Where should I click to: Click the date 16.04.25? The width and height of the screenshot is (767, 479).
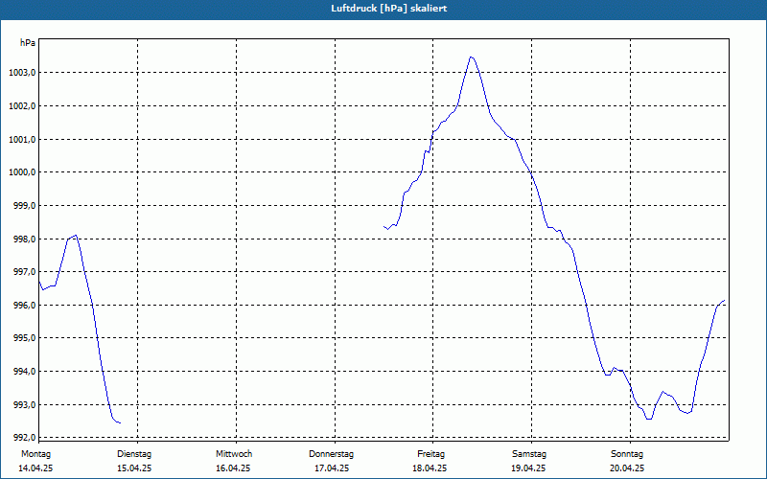pos(233,468)
